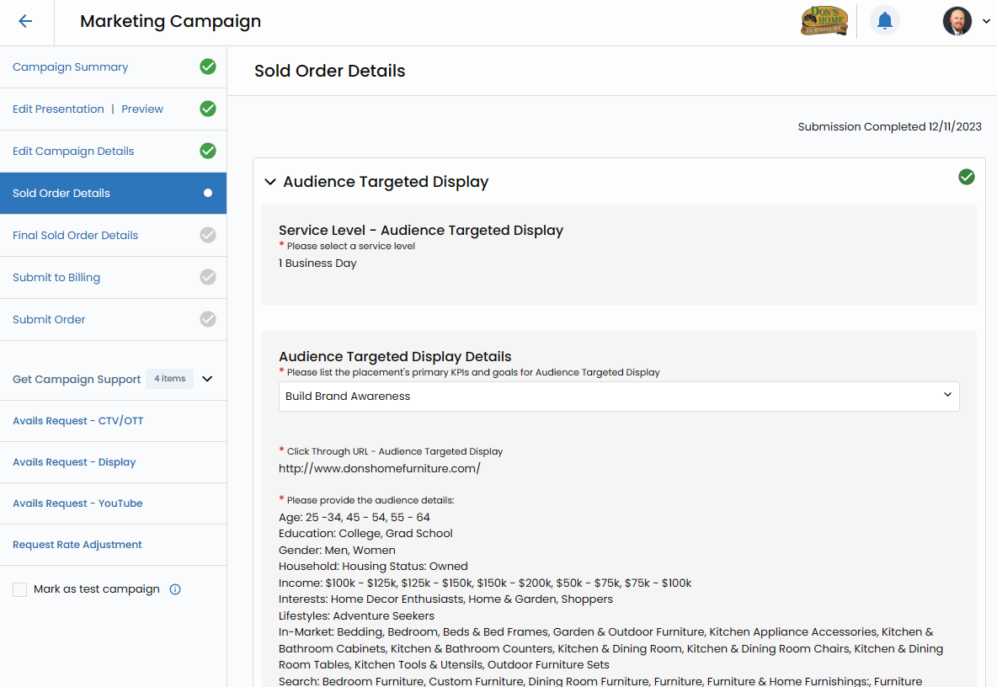Click the 4 items badge

[x=169, y=379]
